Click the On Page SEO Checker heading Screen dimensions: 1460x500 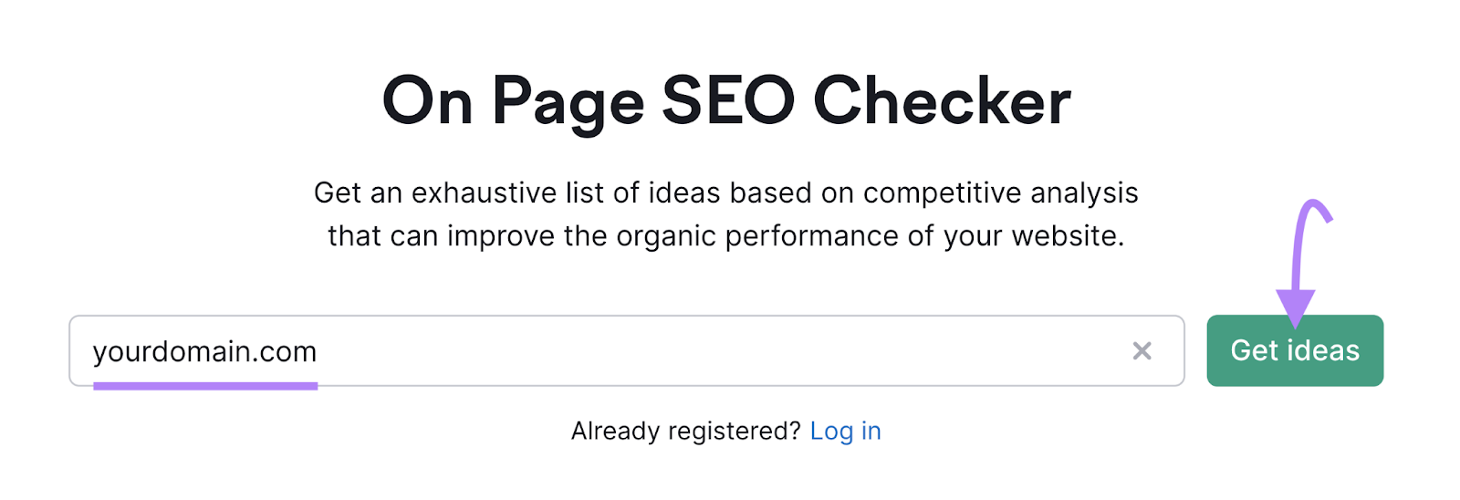pyautogui.click(x=726, y=100)
